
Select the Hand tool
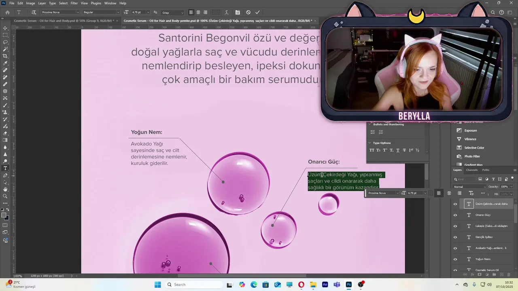point(5,189)
